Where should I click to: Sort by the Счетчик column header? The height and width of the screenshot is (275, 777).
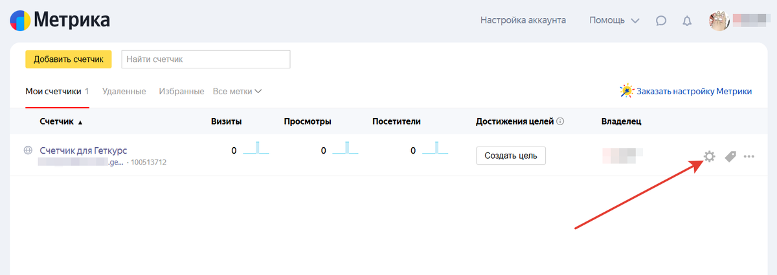pyautogui.click(x=61, y=121)
